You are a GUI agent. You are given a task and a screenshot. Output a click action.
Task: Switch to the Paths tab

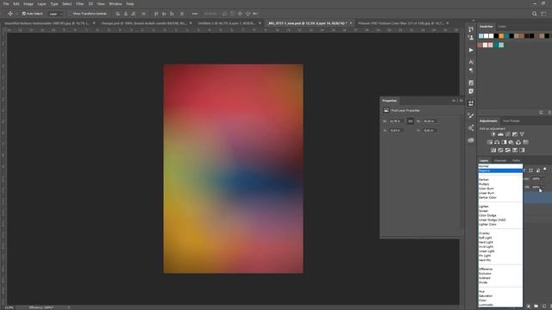coord(516,161)
